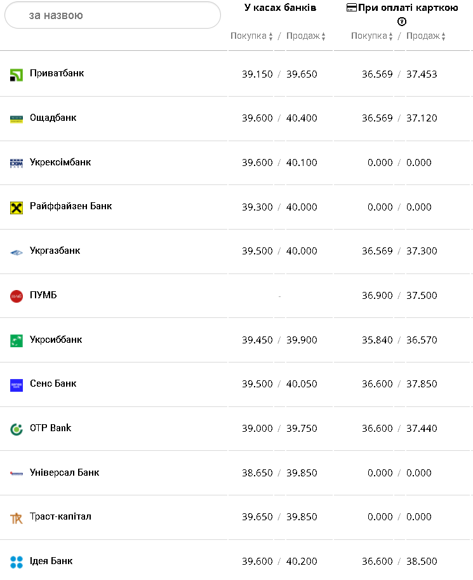Click the Ощадбанк logo icon
The image size is (473, 580).
[17, 119]
